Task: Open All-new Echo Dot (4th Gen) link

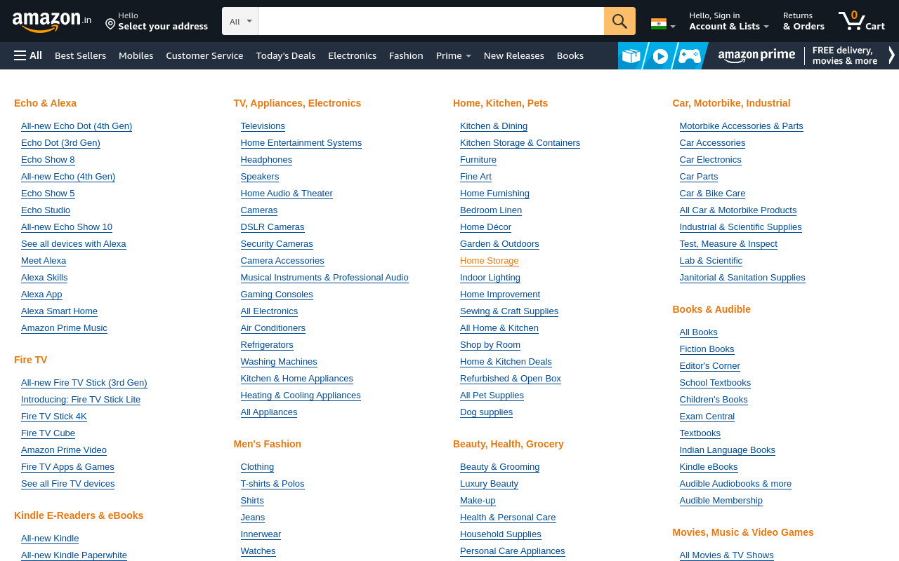Action: 77,126
